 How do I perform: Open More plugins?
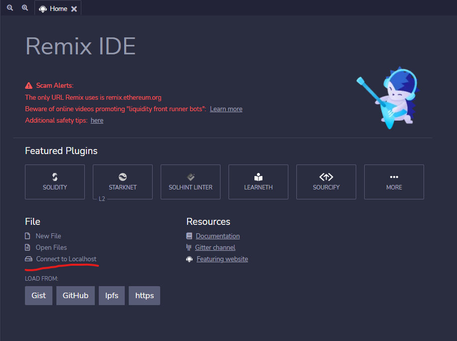click(x=394, y=182)
